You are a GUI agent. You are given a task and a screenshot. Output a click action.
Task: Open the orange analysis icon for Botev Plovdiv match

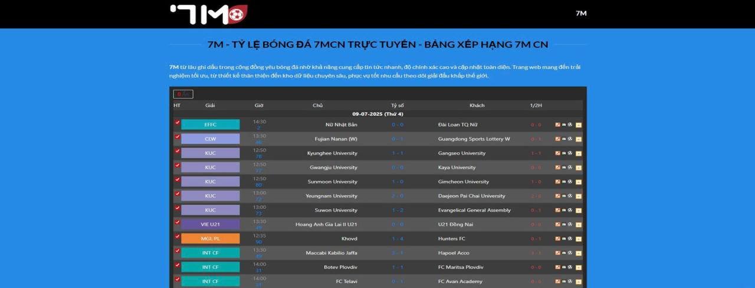(557, 267)
